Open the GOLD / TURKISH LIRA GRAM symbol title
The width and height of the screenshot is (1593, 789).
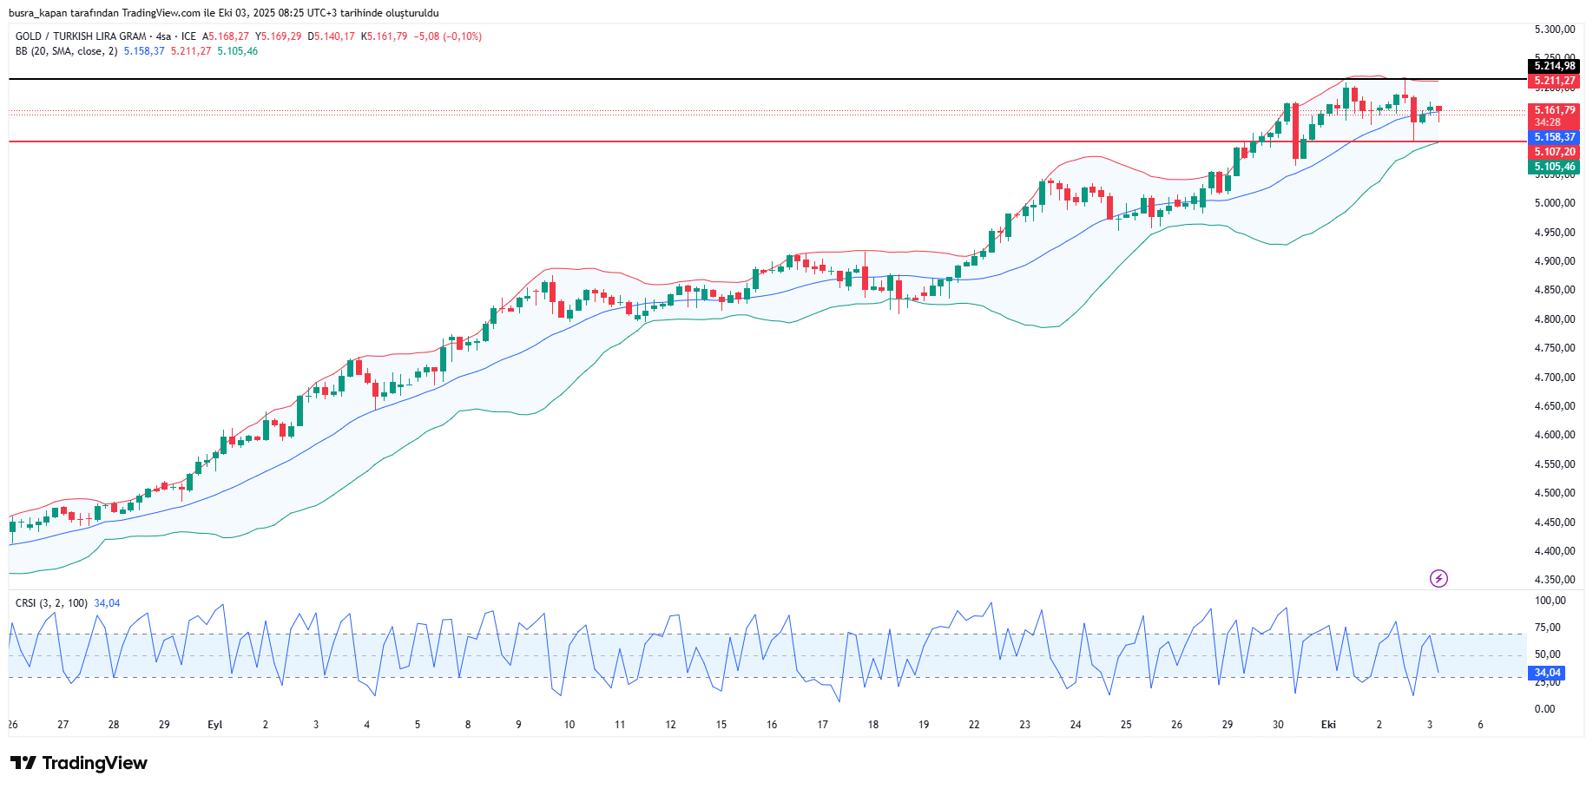click(x=81, y=36)
